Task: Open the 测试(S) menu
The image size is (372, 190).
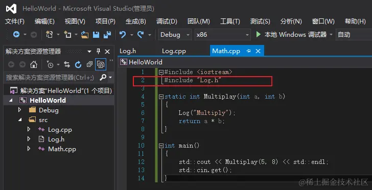Action: 260,21
